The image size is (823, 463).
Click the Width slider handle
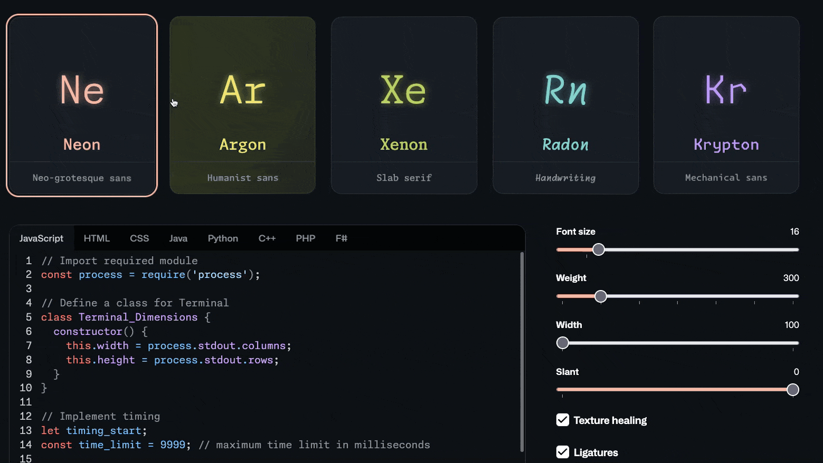pyautogui.click(x=563, y=343)
